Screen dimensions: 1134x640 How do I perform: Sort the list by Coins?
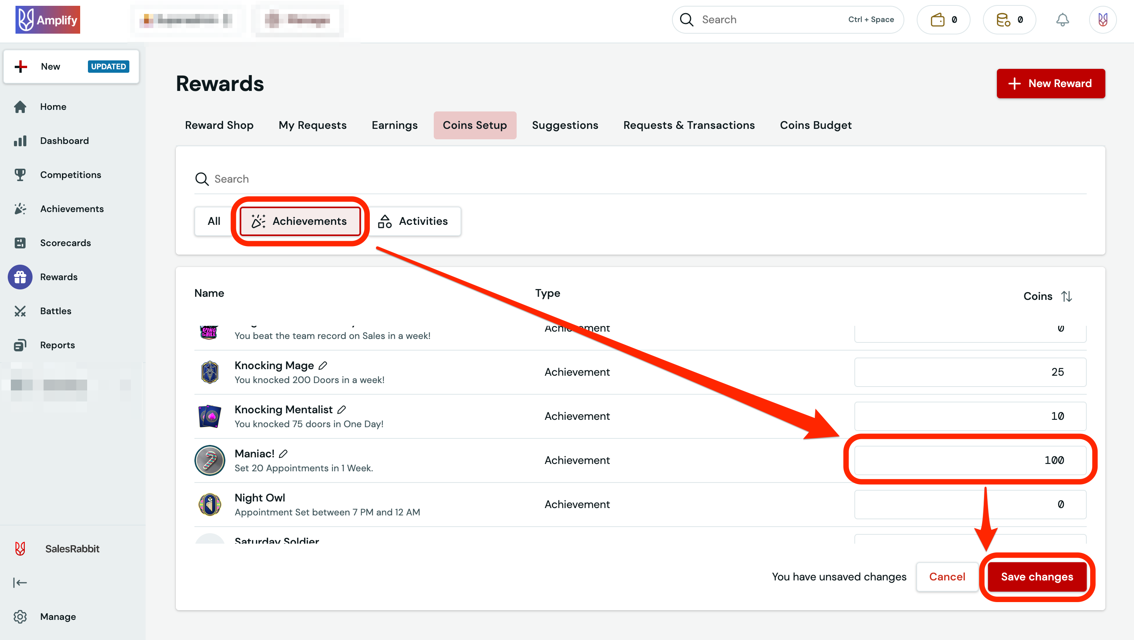point(1067,296)
